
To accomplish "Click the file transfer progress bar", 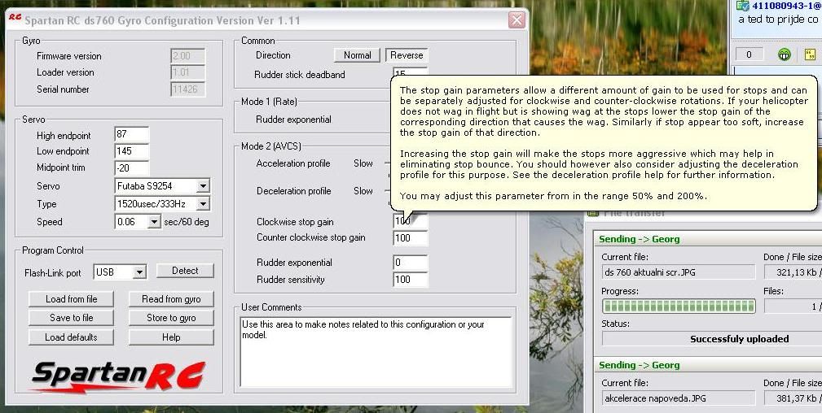I will point(678,306).
